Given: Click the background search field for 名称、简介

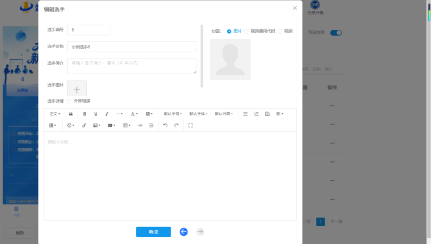Looking at the screenshot, I should 323,69.
